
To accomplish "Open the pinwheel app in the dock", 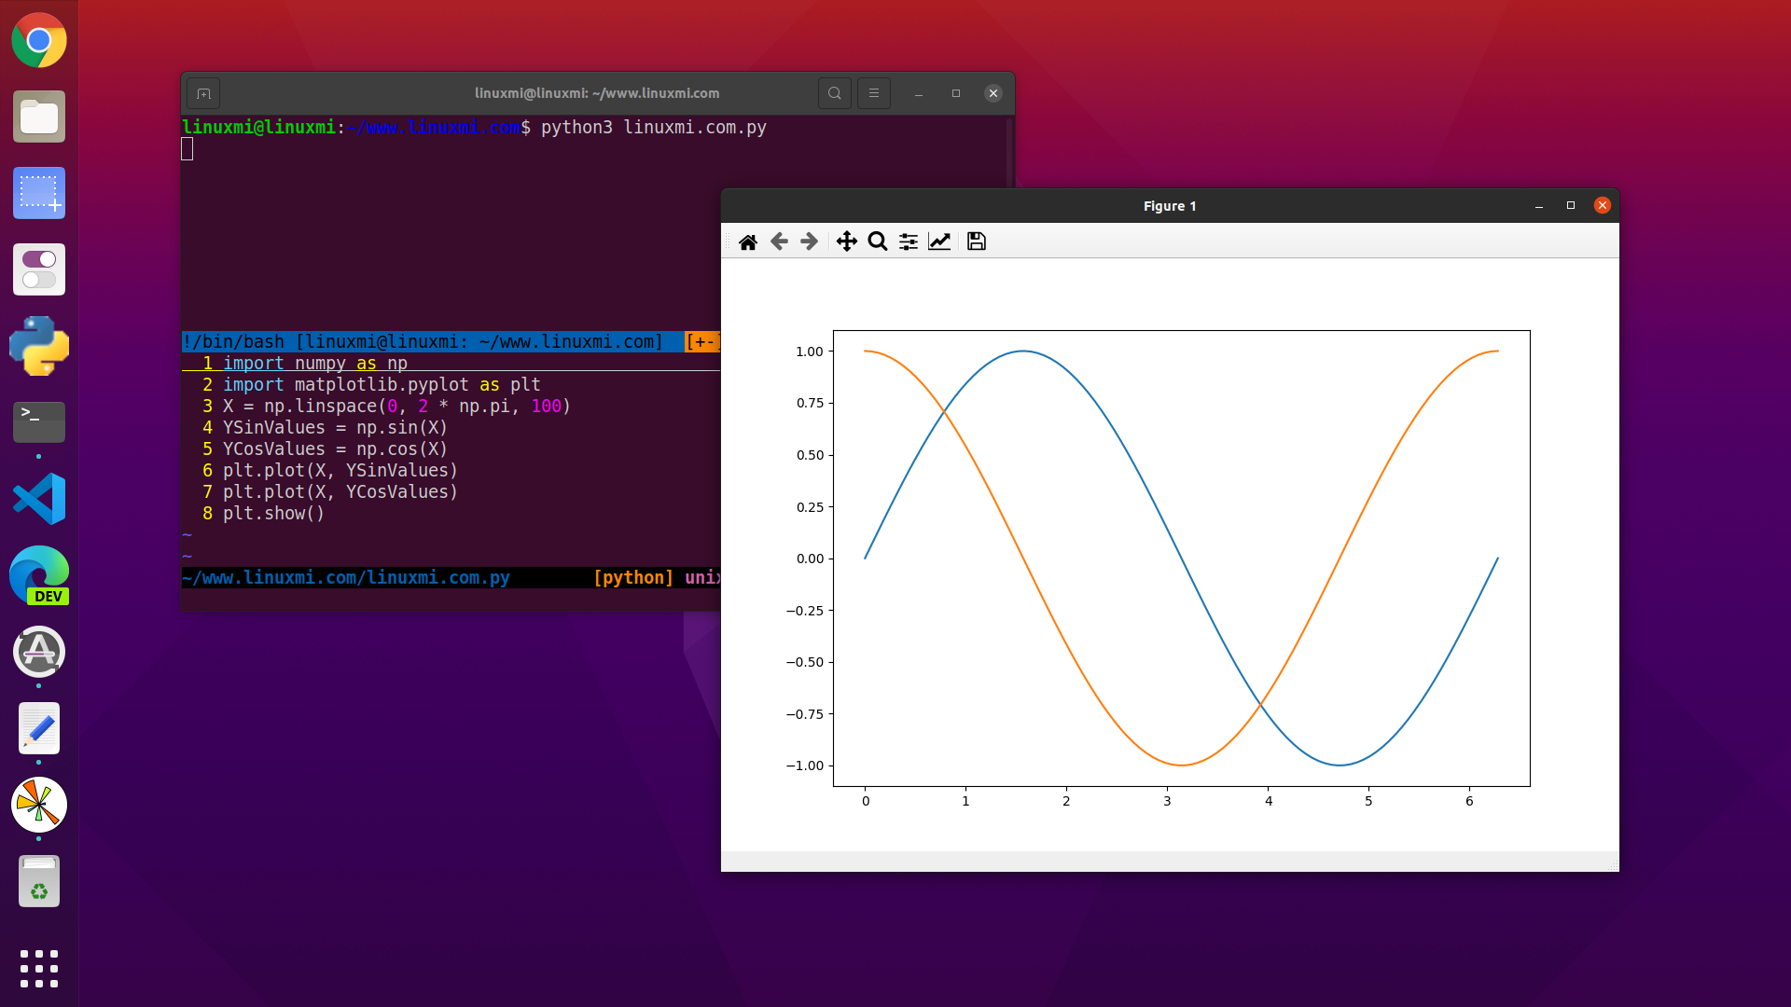I will 39,805.
